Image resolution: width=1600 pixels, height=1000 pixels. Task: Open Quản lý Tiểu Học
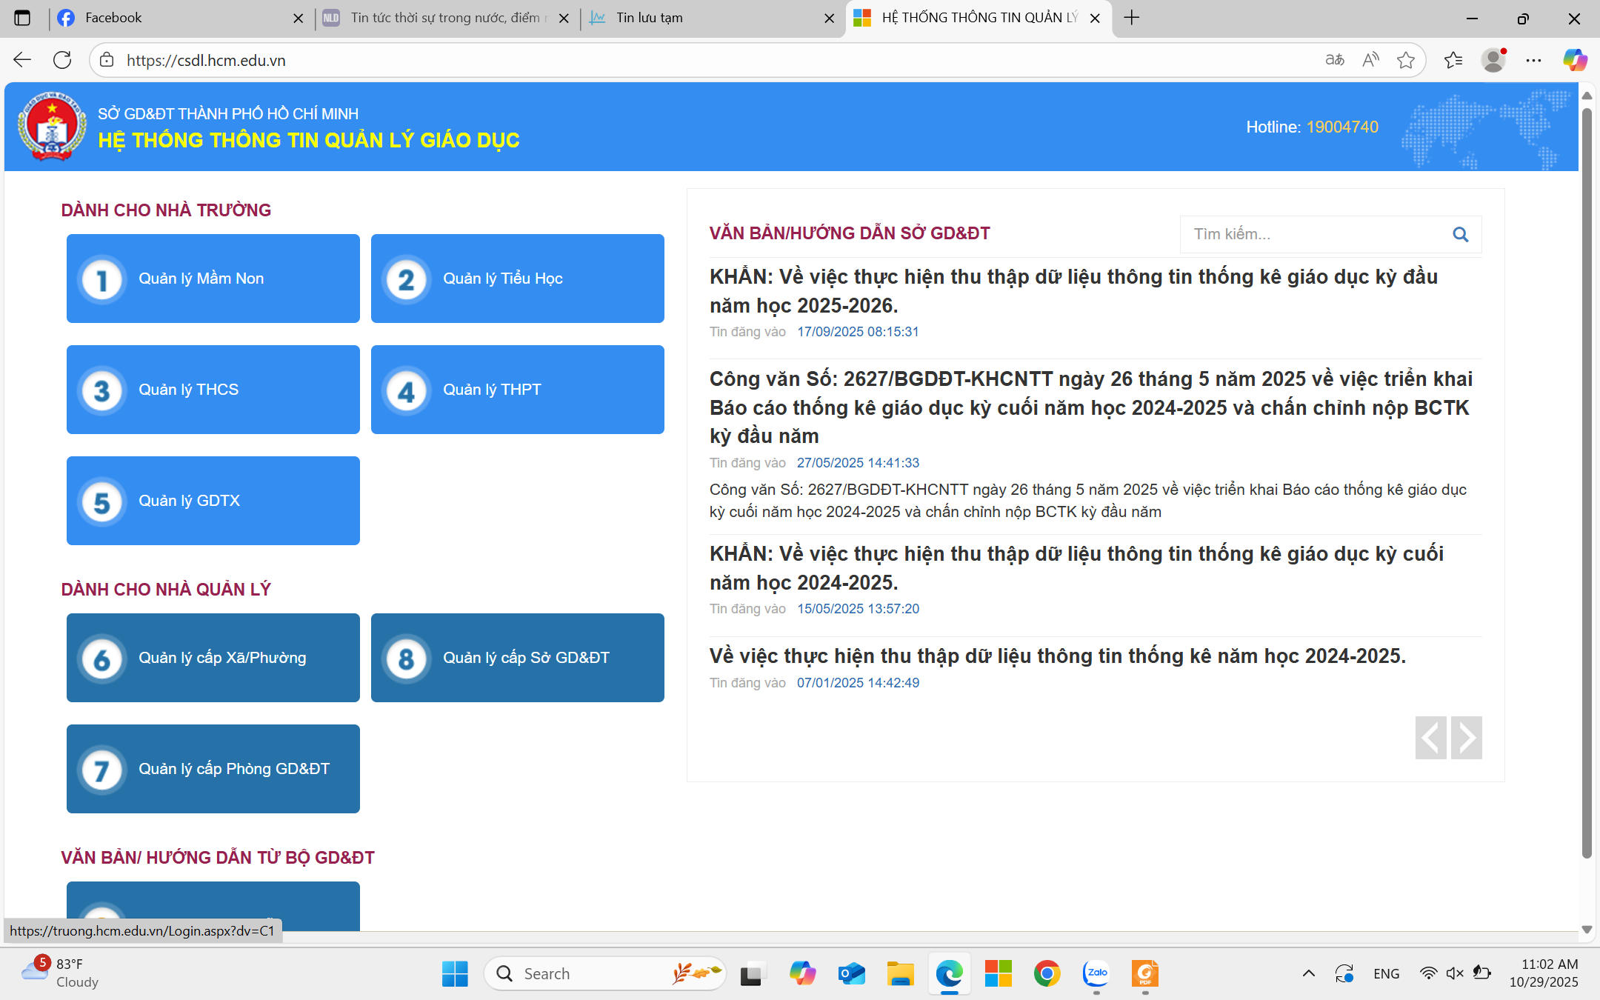518,279
